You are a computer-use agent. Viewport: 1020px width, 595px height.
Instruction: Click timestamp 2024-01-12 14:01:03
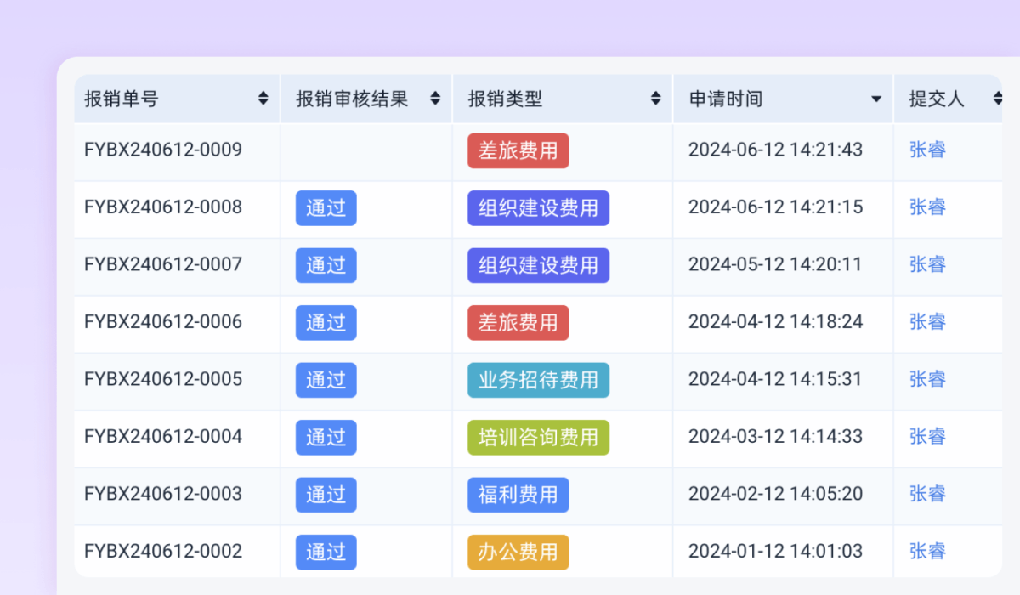[775, 552]
